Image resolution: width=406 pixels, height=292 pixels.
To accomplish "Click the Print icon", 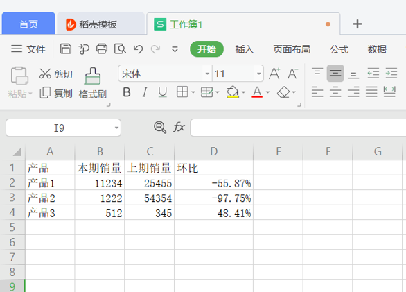I will coord(101,49).
